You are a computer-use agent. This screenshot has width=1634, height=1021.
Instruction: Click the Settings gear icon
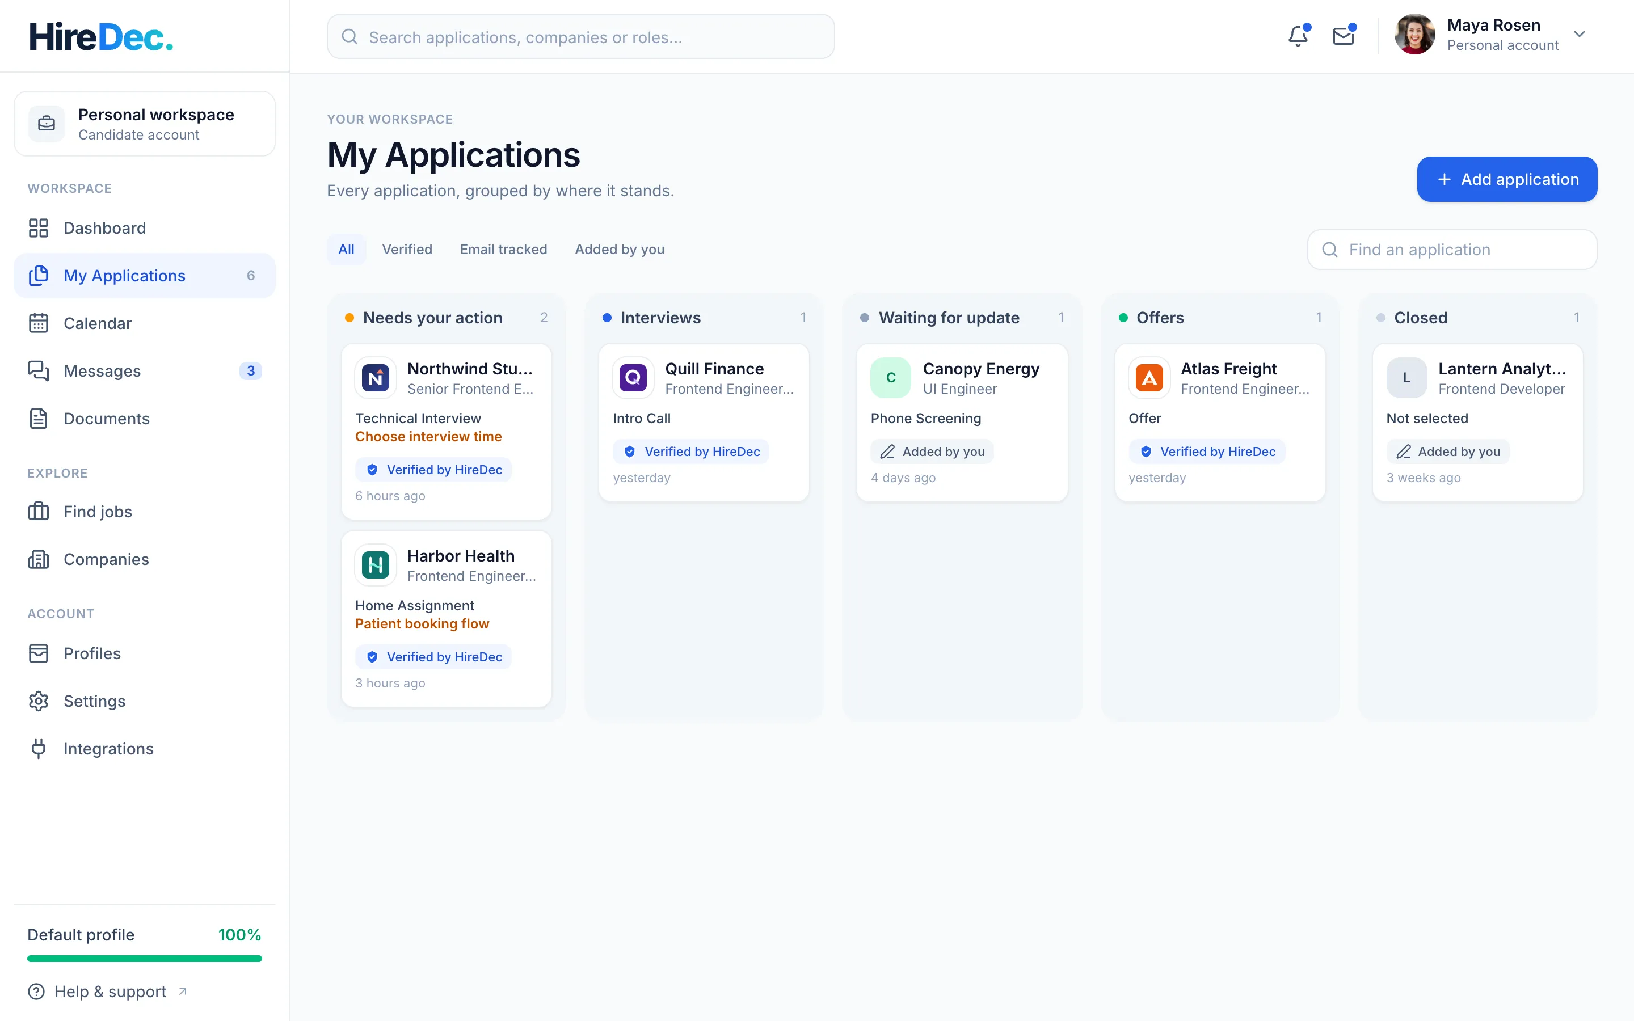pos(39,701)
